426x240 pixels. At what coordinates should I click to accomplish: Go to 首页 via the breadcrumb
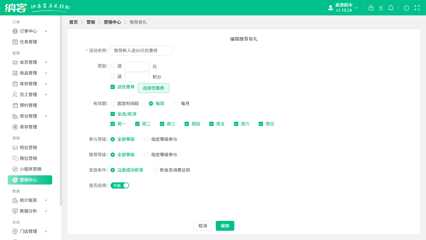73,22
